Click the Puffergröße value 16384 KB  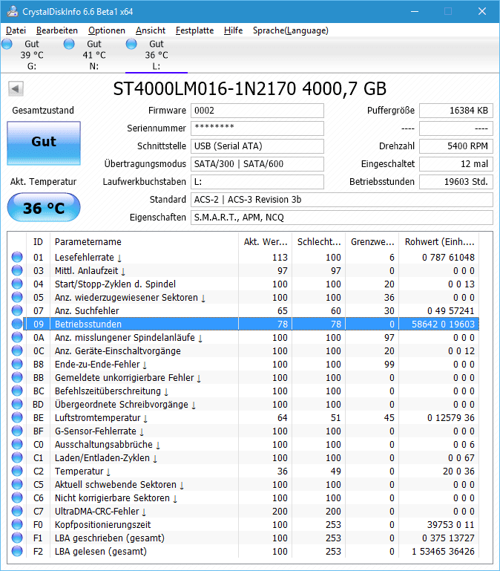(456, 111)
